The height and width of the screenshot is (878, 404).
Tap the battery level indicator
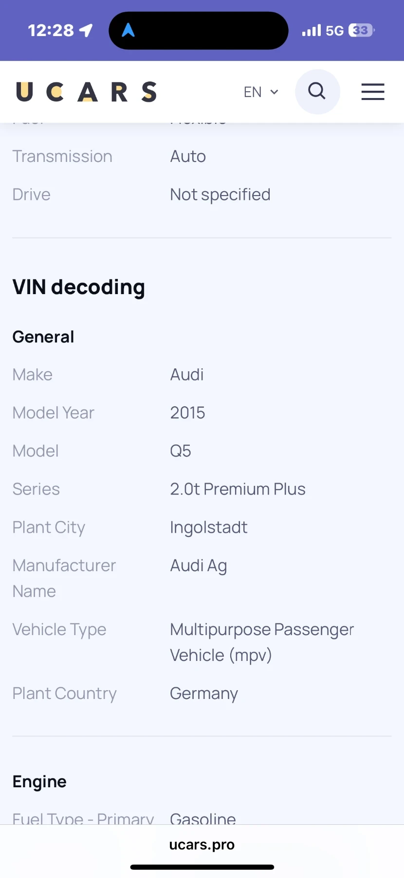[361, 30]
